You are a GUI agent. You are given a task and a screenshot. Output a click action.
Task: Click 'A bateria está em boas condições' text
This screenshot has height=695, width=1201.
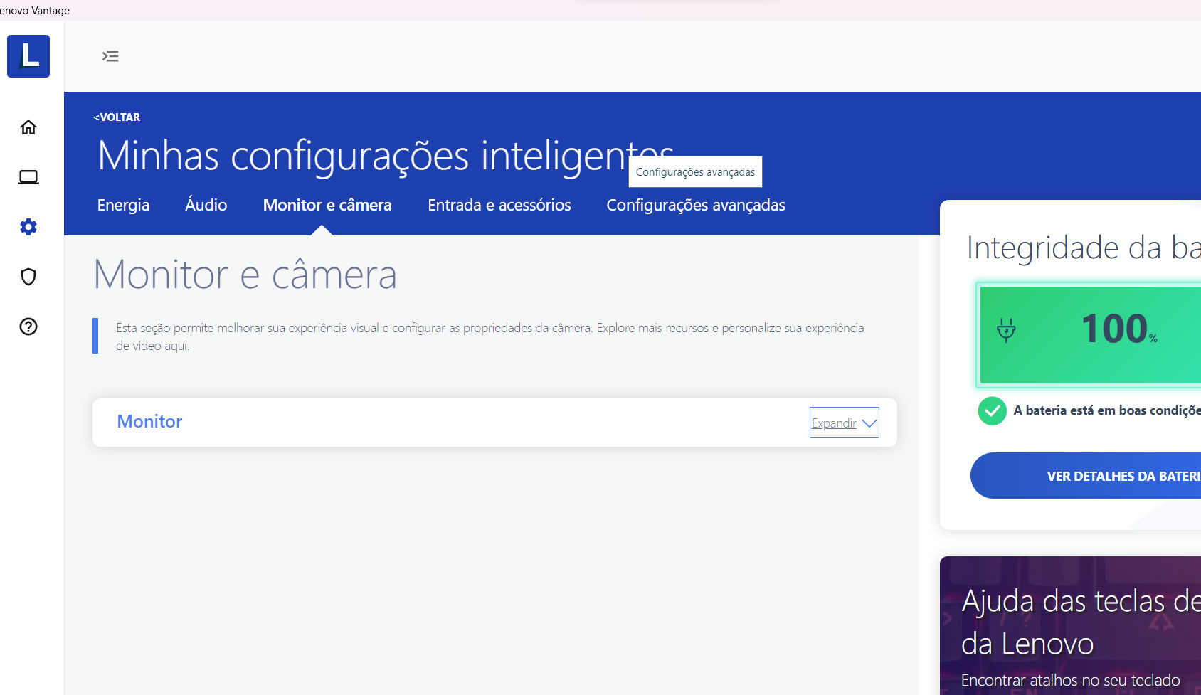(1107, 410)
